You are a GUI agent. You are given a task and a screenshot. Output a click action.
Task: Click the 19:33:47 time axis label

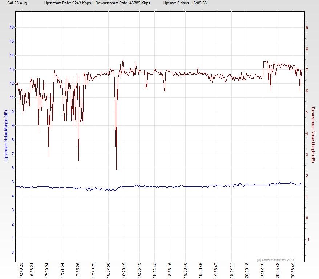pos(216,270)
